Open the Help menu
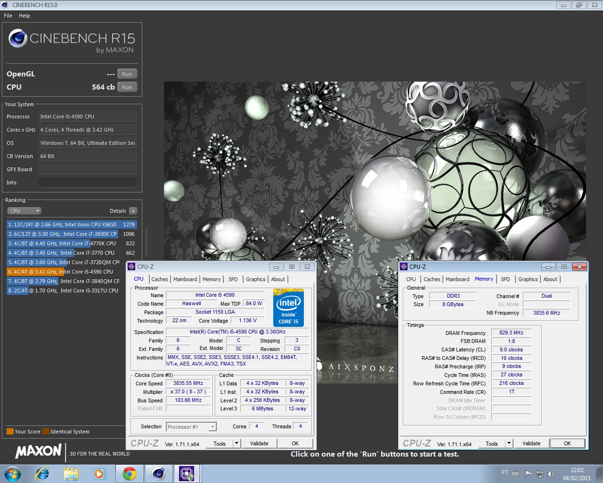This screenshot has height=483, width=603. point(24,16)
